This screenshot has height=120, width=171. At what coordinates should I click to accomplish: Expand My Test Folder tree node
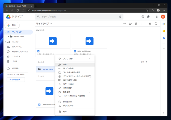tap(8, 36)
